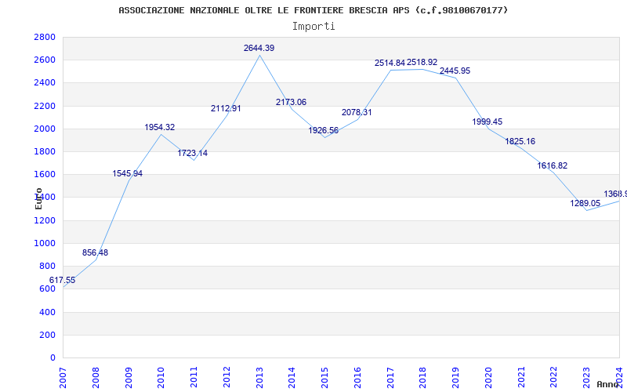Click the x-axis year label 2019

pyautogui.click(x=456, y=378)
